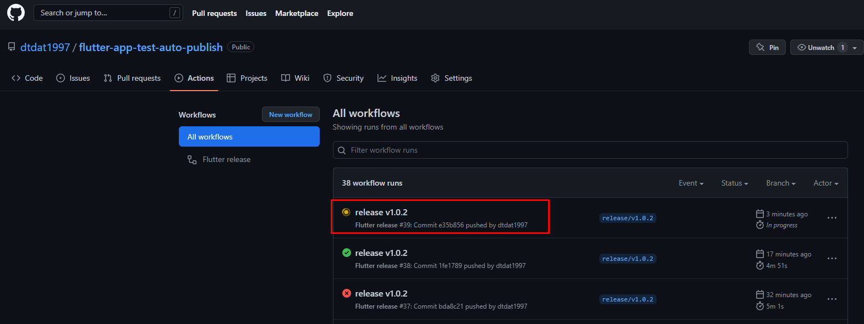864x324 pixels.
Task: Focus the Search or jump to field
Action: 108,13
